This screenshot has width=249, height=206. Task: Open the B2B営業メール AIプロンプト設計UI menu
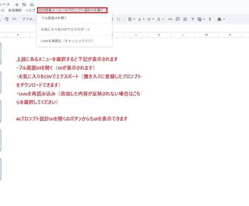coord(72,10)
